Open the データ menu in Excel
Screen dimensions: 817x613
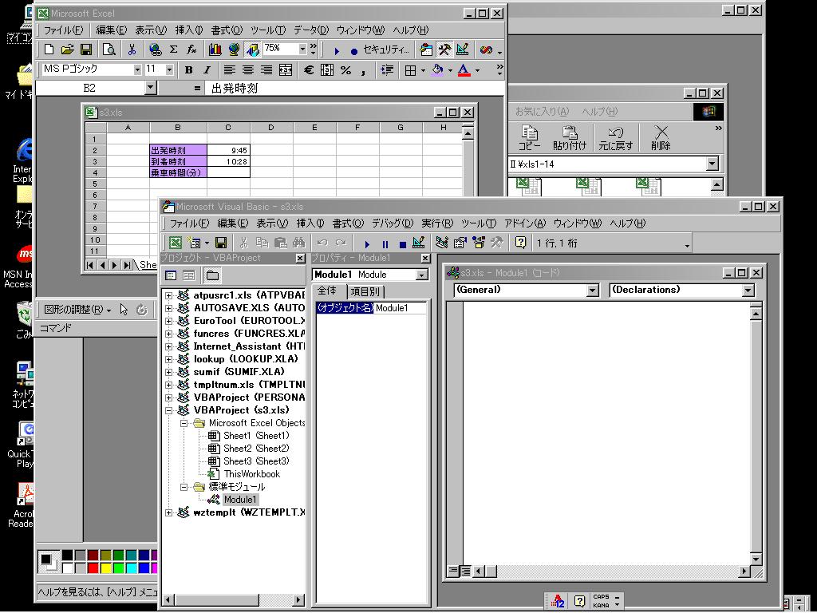pos(311,30)
